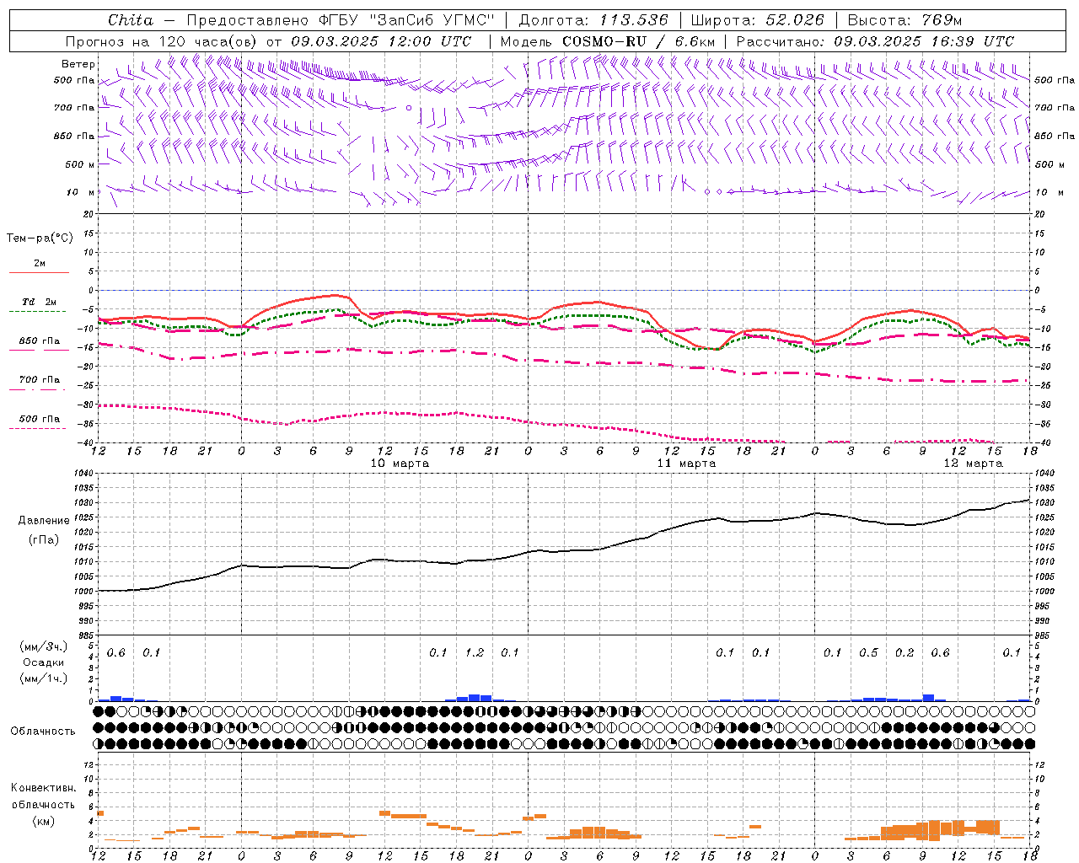
Task: Click the "12 марта" date label
Action: pos(973,464)
